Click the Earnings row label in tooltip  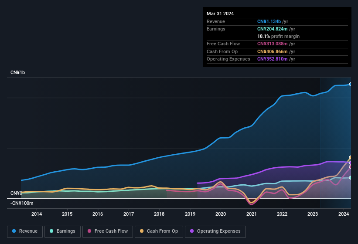tap(216, 29)
